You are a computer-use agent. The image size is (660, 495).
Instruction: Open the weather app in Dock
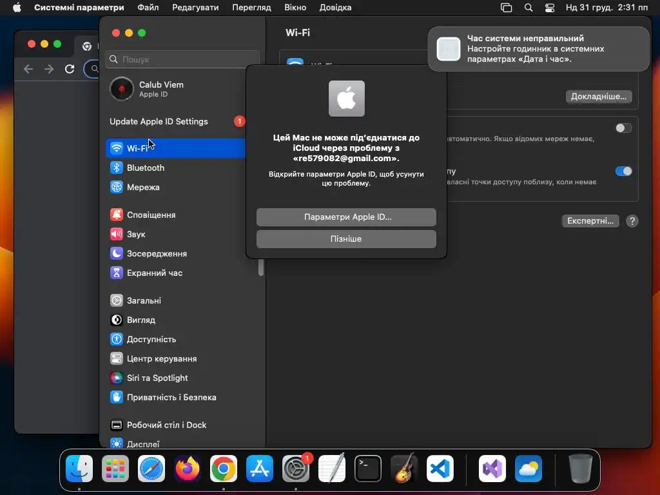[529, 469]
